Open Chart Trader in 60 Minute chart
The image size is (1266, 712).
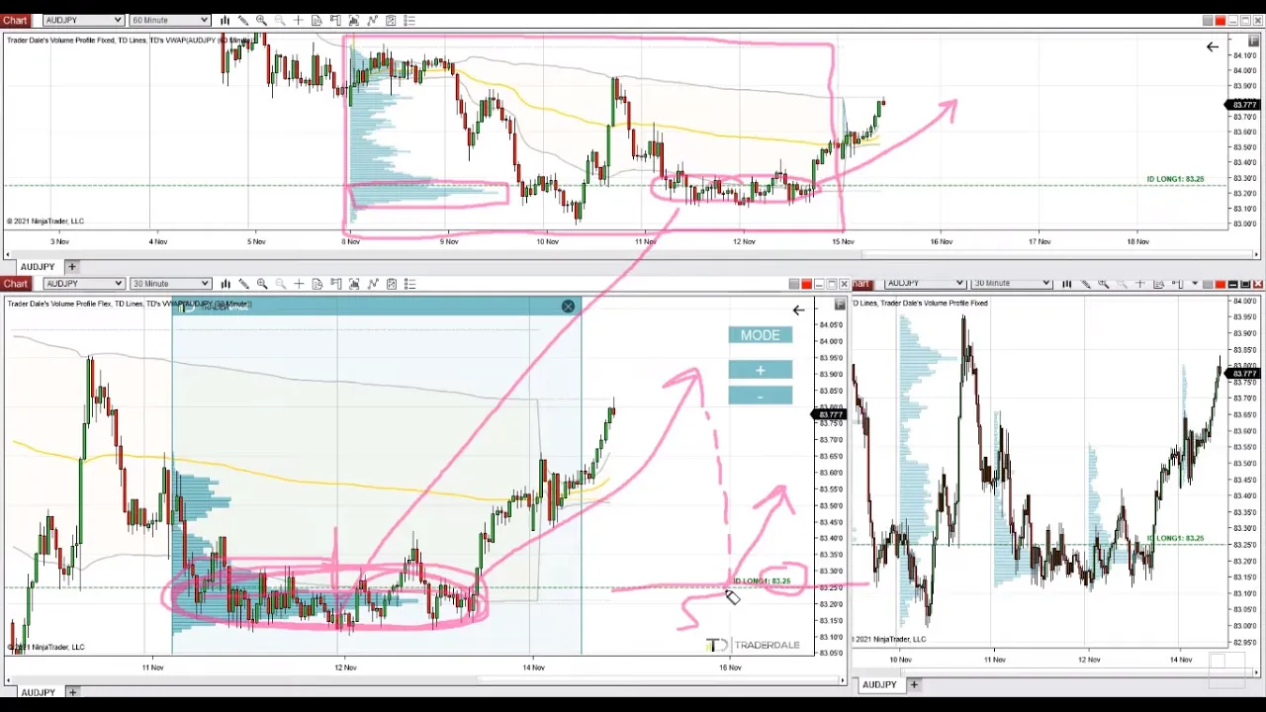point(335,20)
